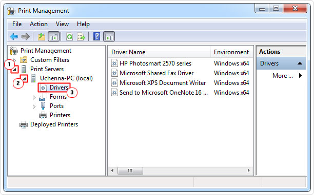Maximize the Print Management window
Screen dimensions: 314x195
click(x=276, y=9)
